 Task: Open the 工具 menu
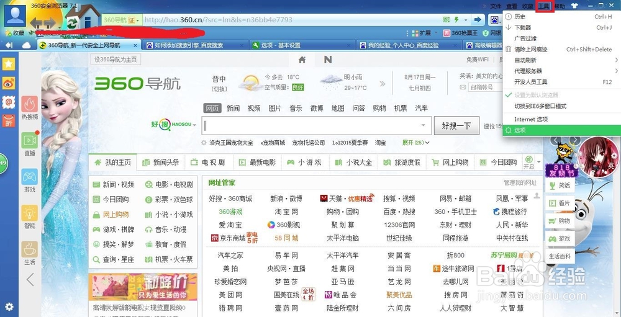544,6
